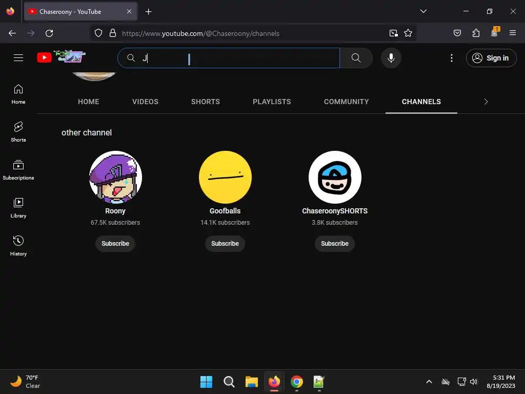
Task: Open Windows taskbar search
Action: (229, 382)
